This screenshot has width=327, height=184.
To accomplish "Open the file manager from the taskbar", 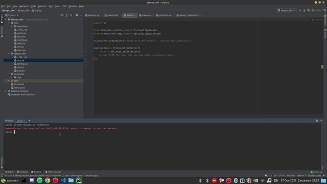I will (71, 180).
